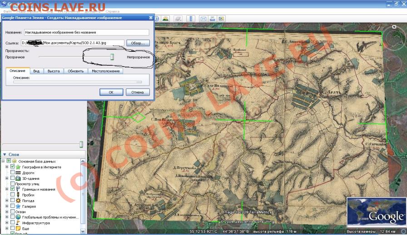Click the Глобальные проблемы globe icon
Screen dimensions: 407x235
(x=18, y=217)
